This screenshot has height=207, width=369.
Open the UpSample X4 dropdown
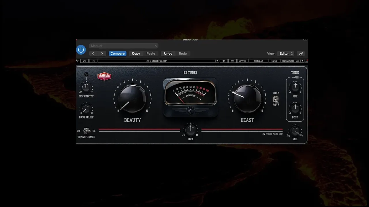point(292,61)
